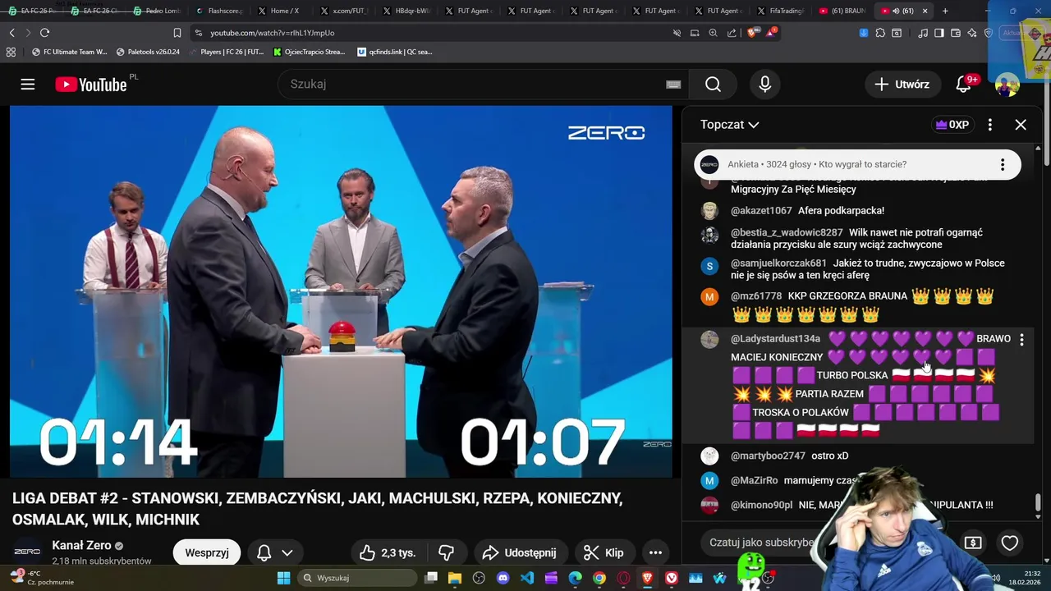
Task: Click the Wyszukaj taskbar search box
Action: point(356,578)
